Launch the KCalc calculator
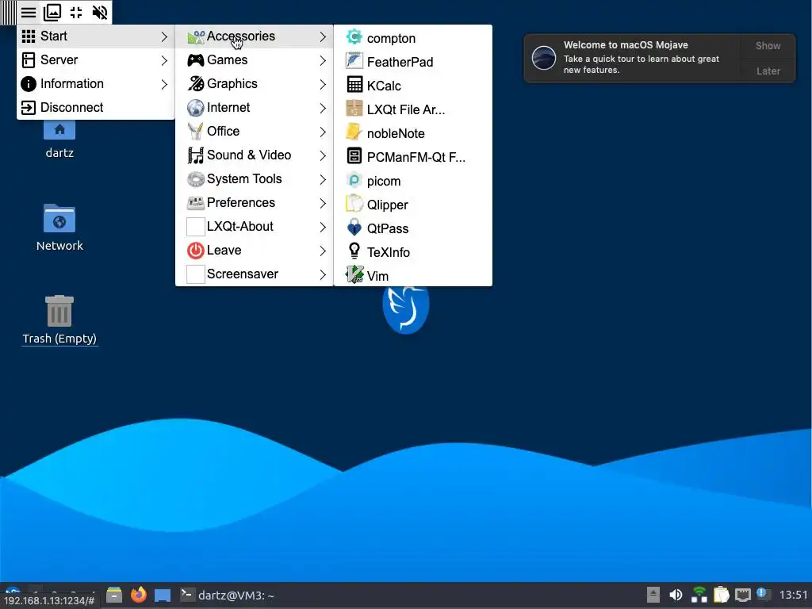The image size is (812, 609). [x=412, y=86]
